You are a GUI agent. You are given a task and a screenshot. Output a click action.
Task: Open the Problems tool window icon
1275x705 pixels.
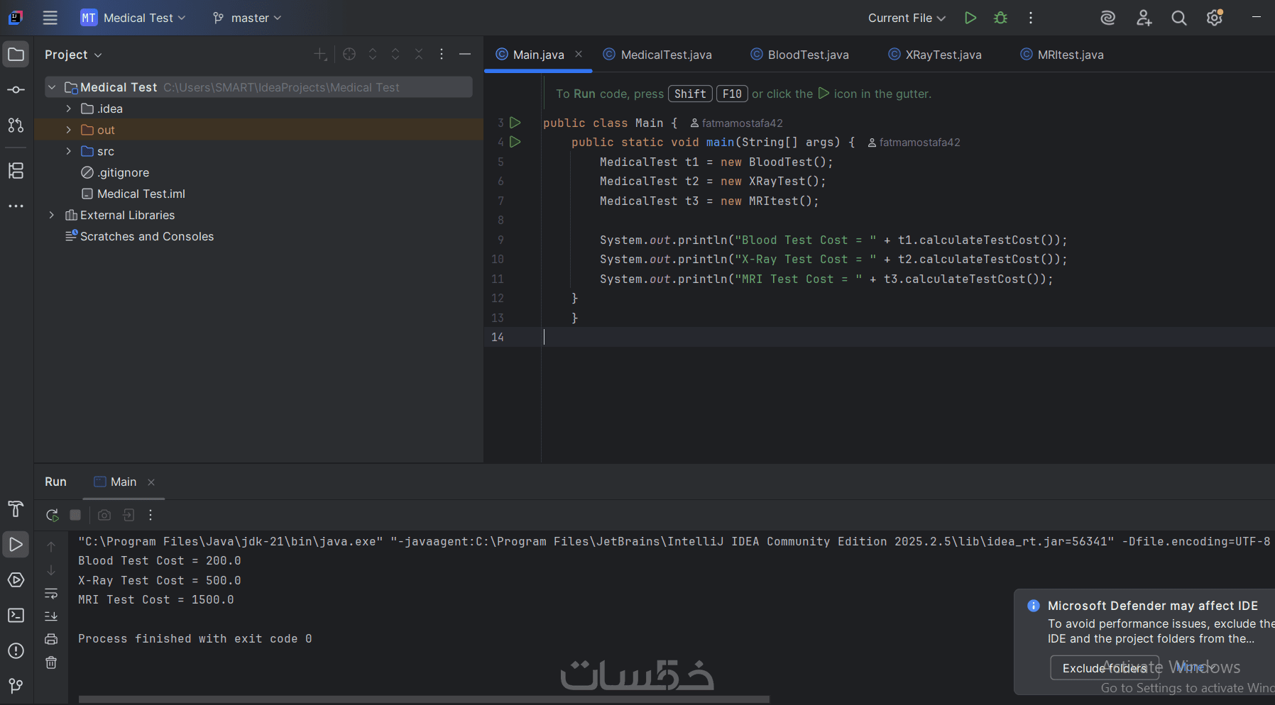[16, 651]
